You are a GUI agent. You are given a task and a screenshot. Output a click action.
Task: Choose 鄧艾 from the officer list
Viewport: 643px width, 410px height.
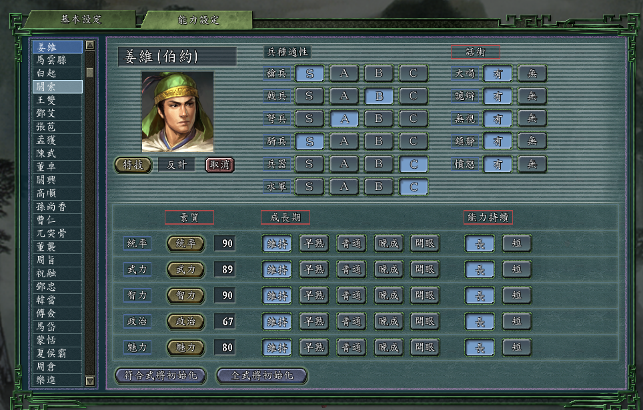tap(57, 113)
